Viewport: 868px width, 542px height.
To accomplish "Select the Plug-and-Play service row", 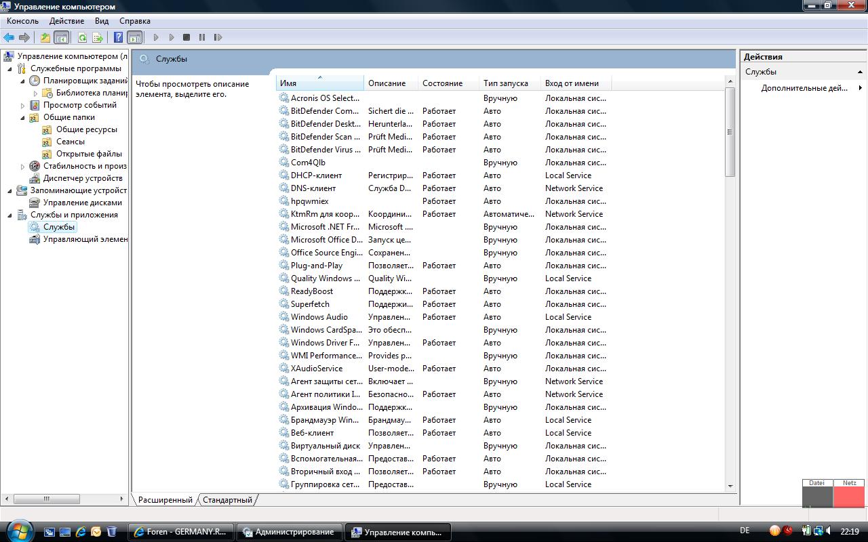I will (443, 266).
